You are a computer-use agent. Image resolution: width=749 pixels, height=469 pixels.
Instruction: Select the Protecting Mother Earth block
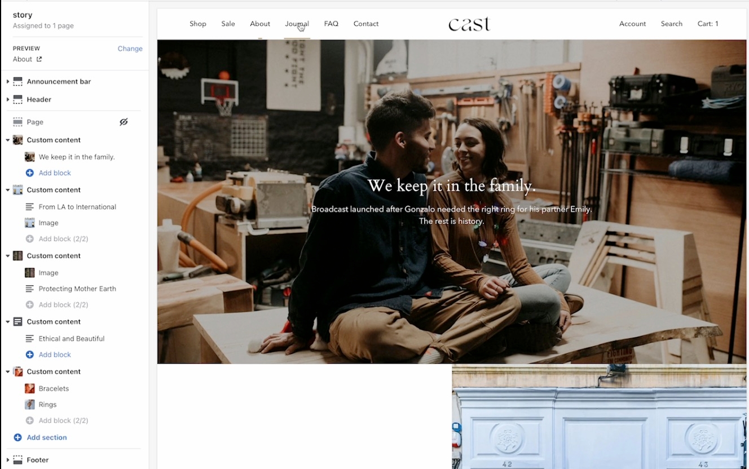coord(77,289)
